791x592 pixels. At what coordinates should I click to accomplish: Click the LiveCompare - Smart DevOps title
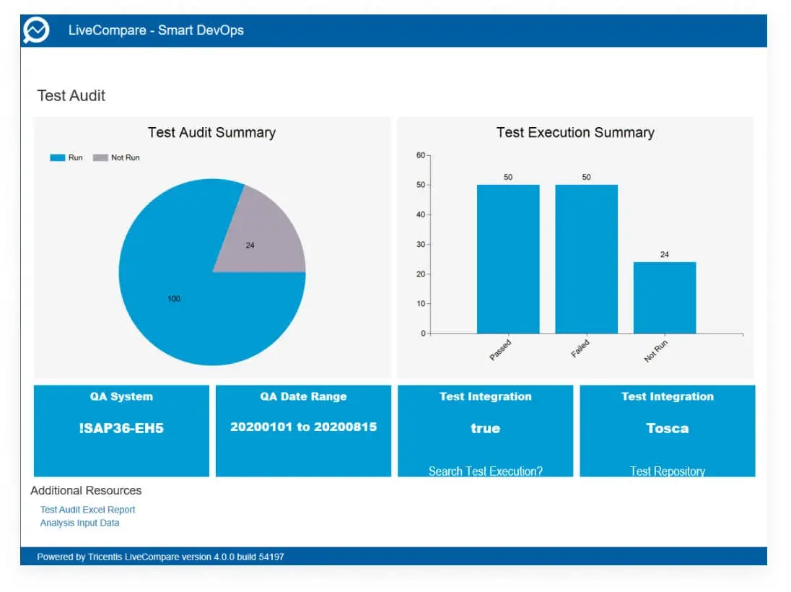click(156, 30)
